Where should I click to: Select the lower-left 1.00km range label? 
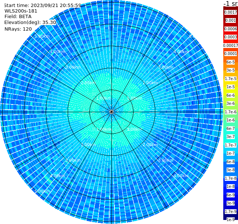[104, 129]
